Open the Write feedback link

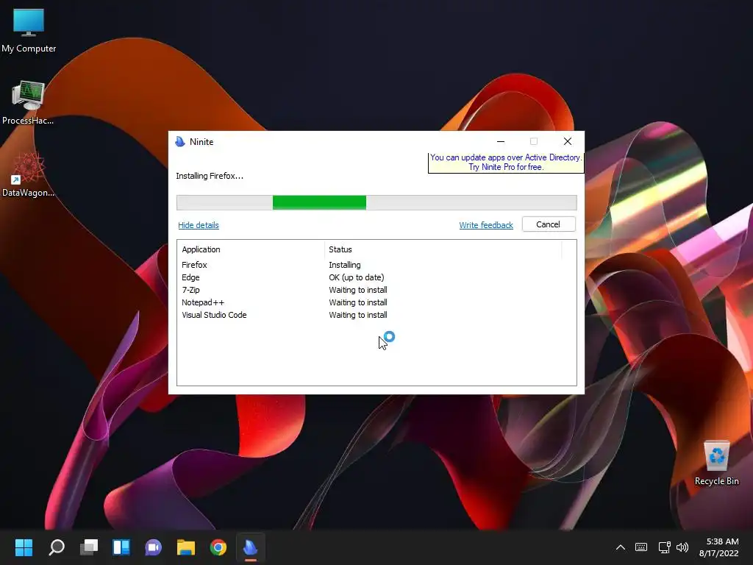pos(486,225)
